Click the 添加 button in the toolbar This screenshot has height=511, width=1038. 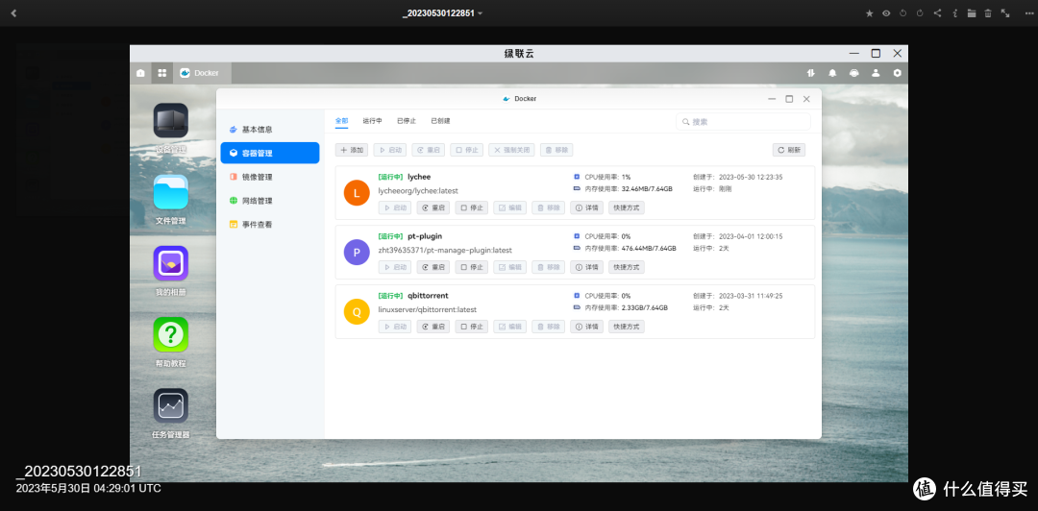click(x=352, y=150)
